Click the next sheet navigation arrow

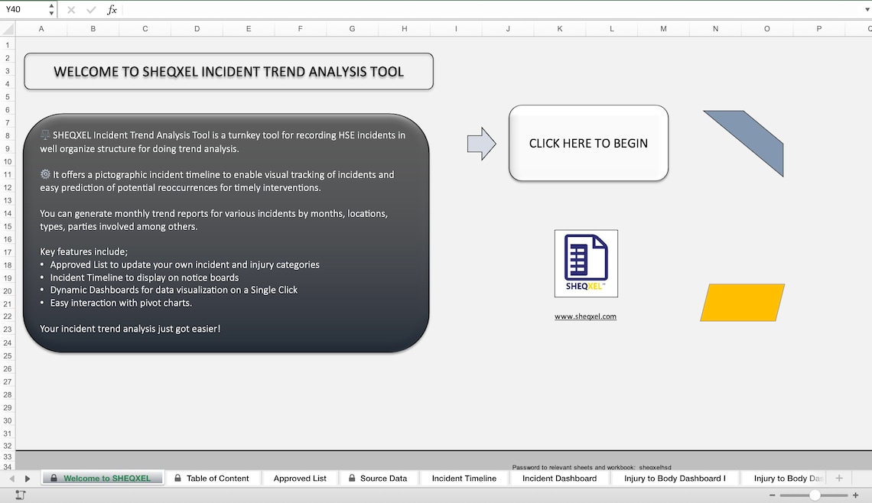coord(28,478)
